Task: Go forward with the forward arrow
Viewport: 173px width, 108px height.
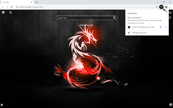Action: [7, 7]
